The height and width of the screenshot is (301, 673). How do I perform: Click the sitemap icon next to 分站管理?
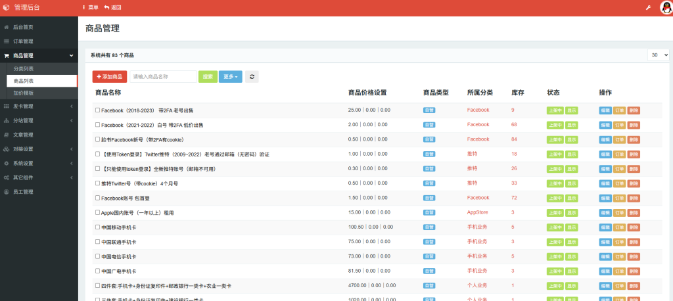[6, 120]
